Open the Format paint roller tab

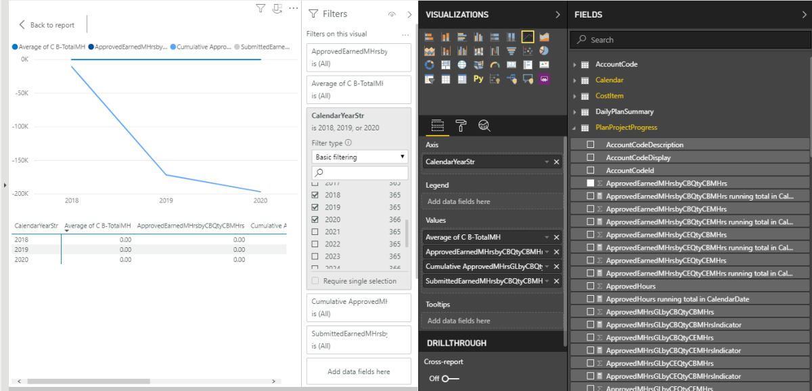(460, 125)
